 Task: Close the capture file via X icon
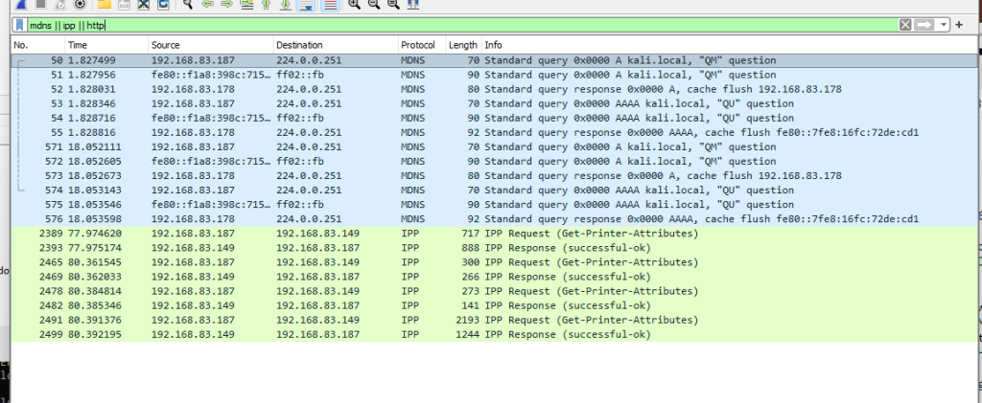coord(143,4)
